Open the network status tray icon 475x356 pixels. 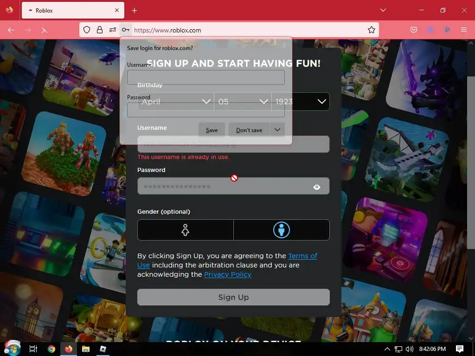pyautogui.click(x=398, y=349)
